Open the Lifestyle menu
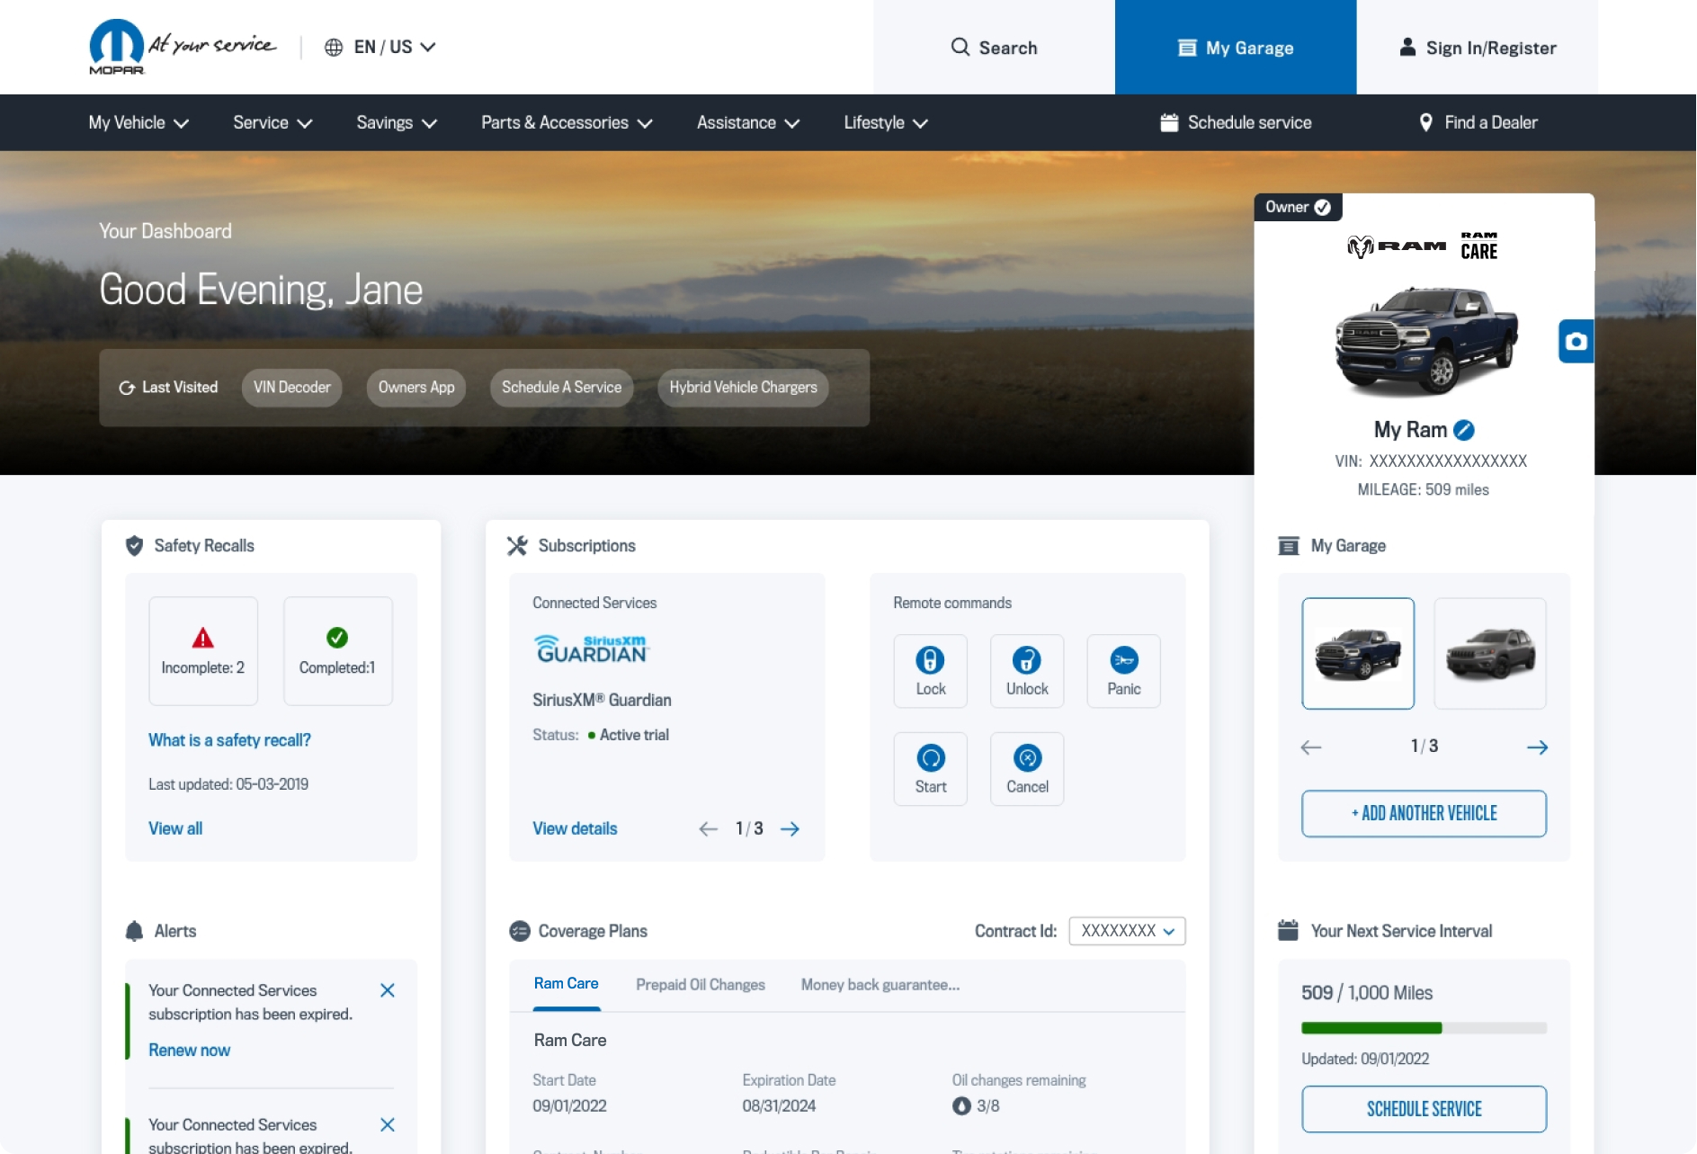This screenshot has height=1154, width=1697. tap(884, 122)
